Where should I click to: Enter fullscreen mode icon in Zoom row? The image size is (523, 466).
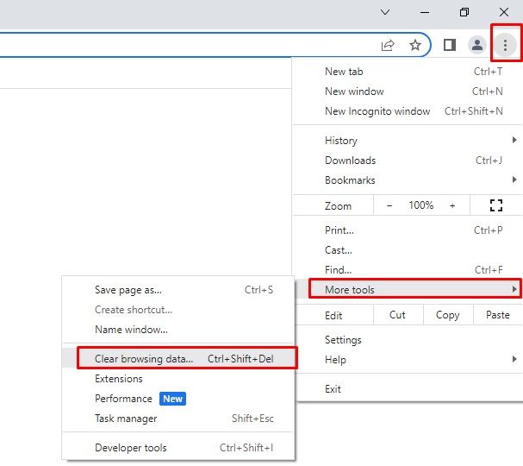point(496,205)
